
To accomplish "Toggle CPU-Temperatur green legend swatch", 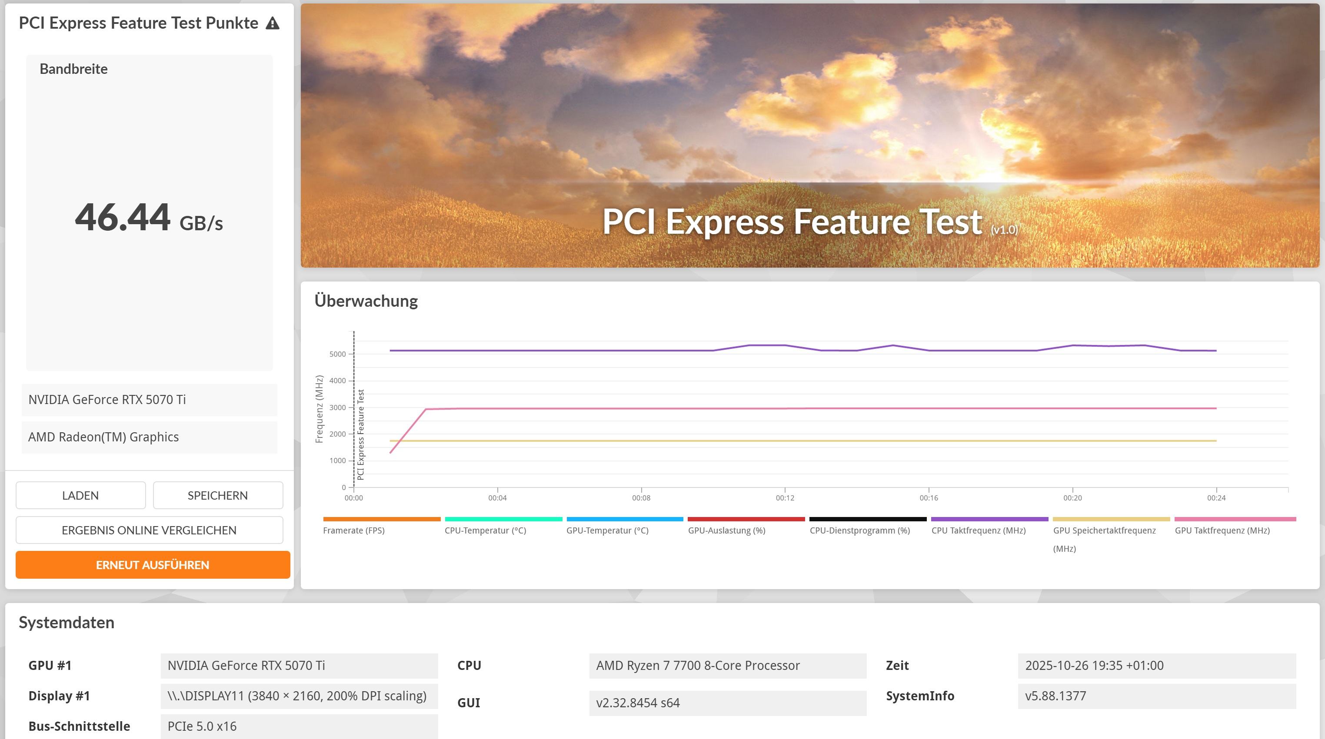I will tap(503, 520).
